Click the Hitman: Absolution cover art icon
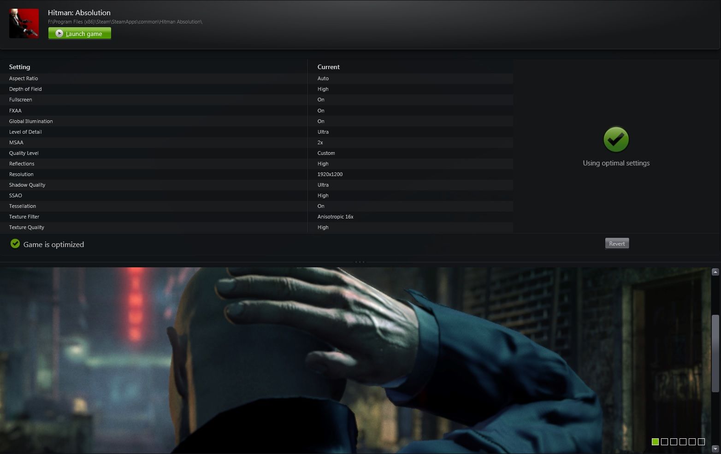 [24, 24]
